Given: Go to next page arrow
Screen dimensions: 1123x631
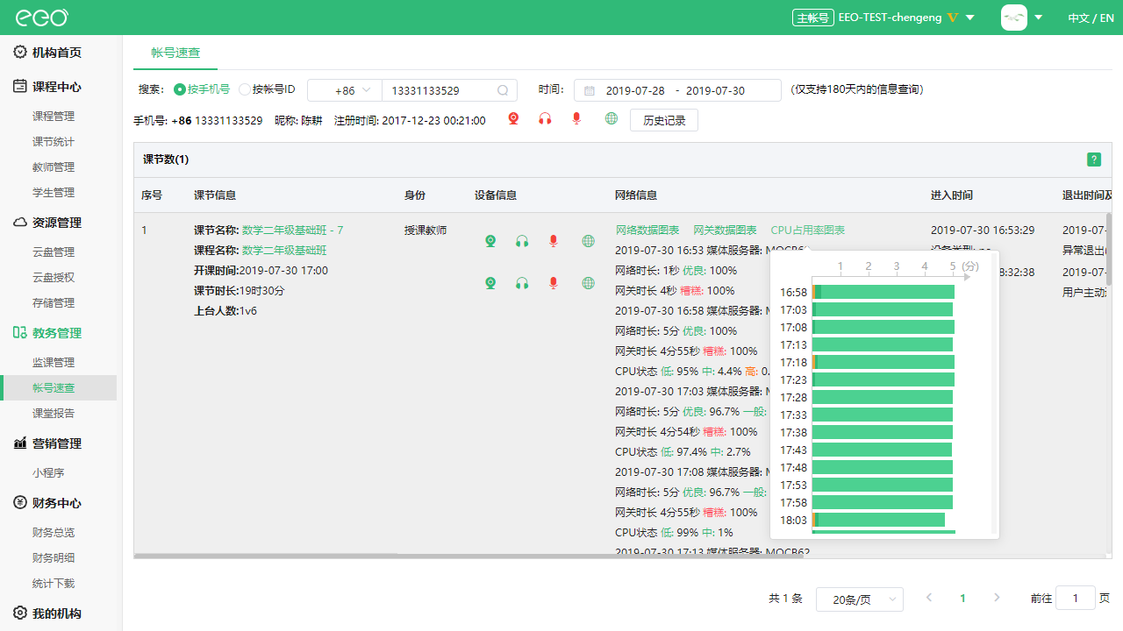Looking at the screenshot, I should click(997, 598).
